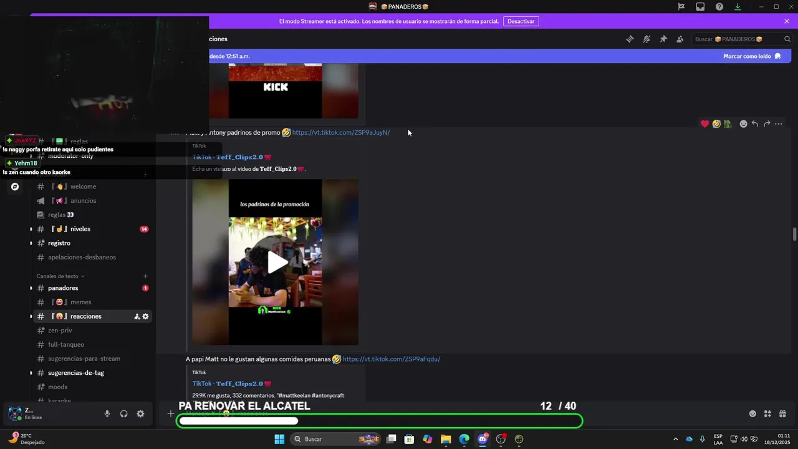798x449 pixels.
Task: Click Marcar como leído button
Action: [752, 56]
